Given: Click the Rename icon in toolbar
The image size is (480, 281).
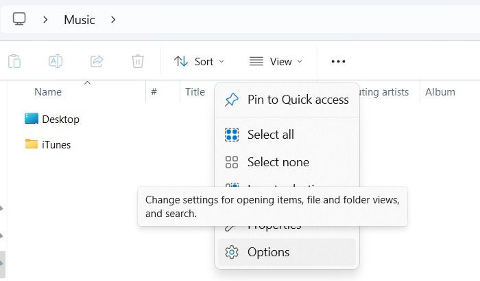Looking at the screenshot, I should [x=56, y=61].
